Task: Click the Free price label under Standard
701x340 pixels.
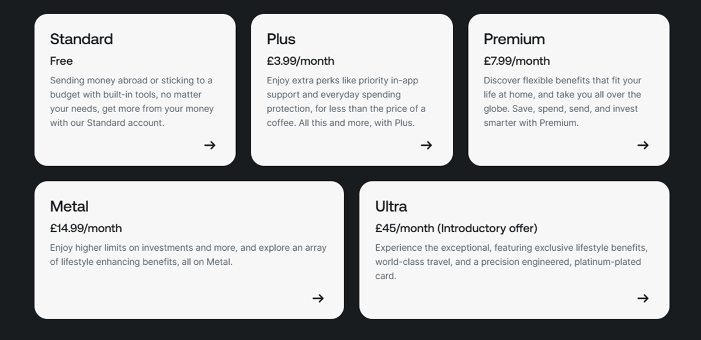Action: (61, 61)
